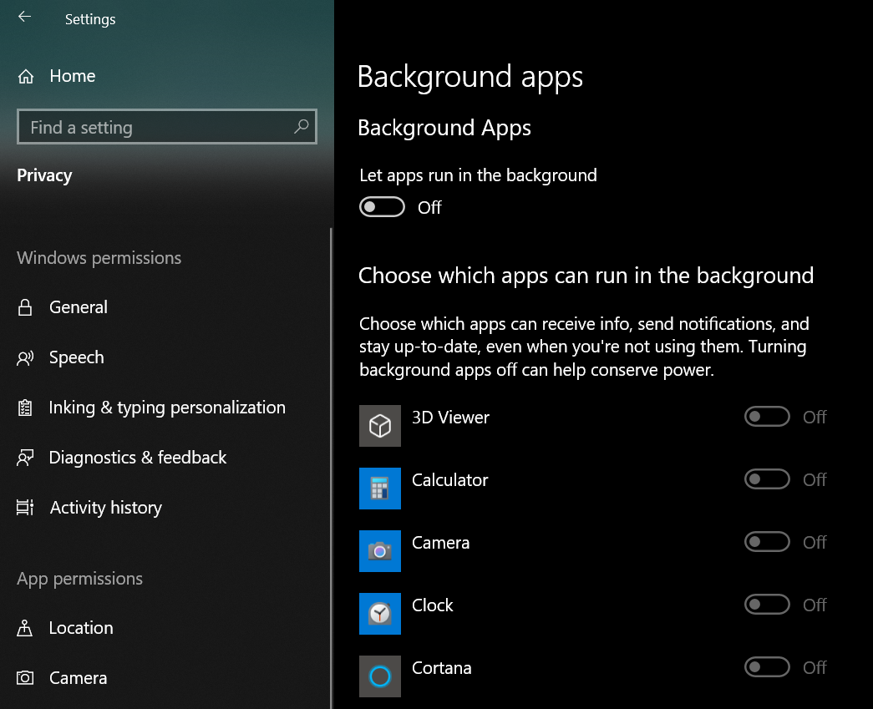873x709 pixels.
Task: Open Speech privacy settings
Action: (x=76, y=357)
